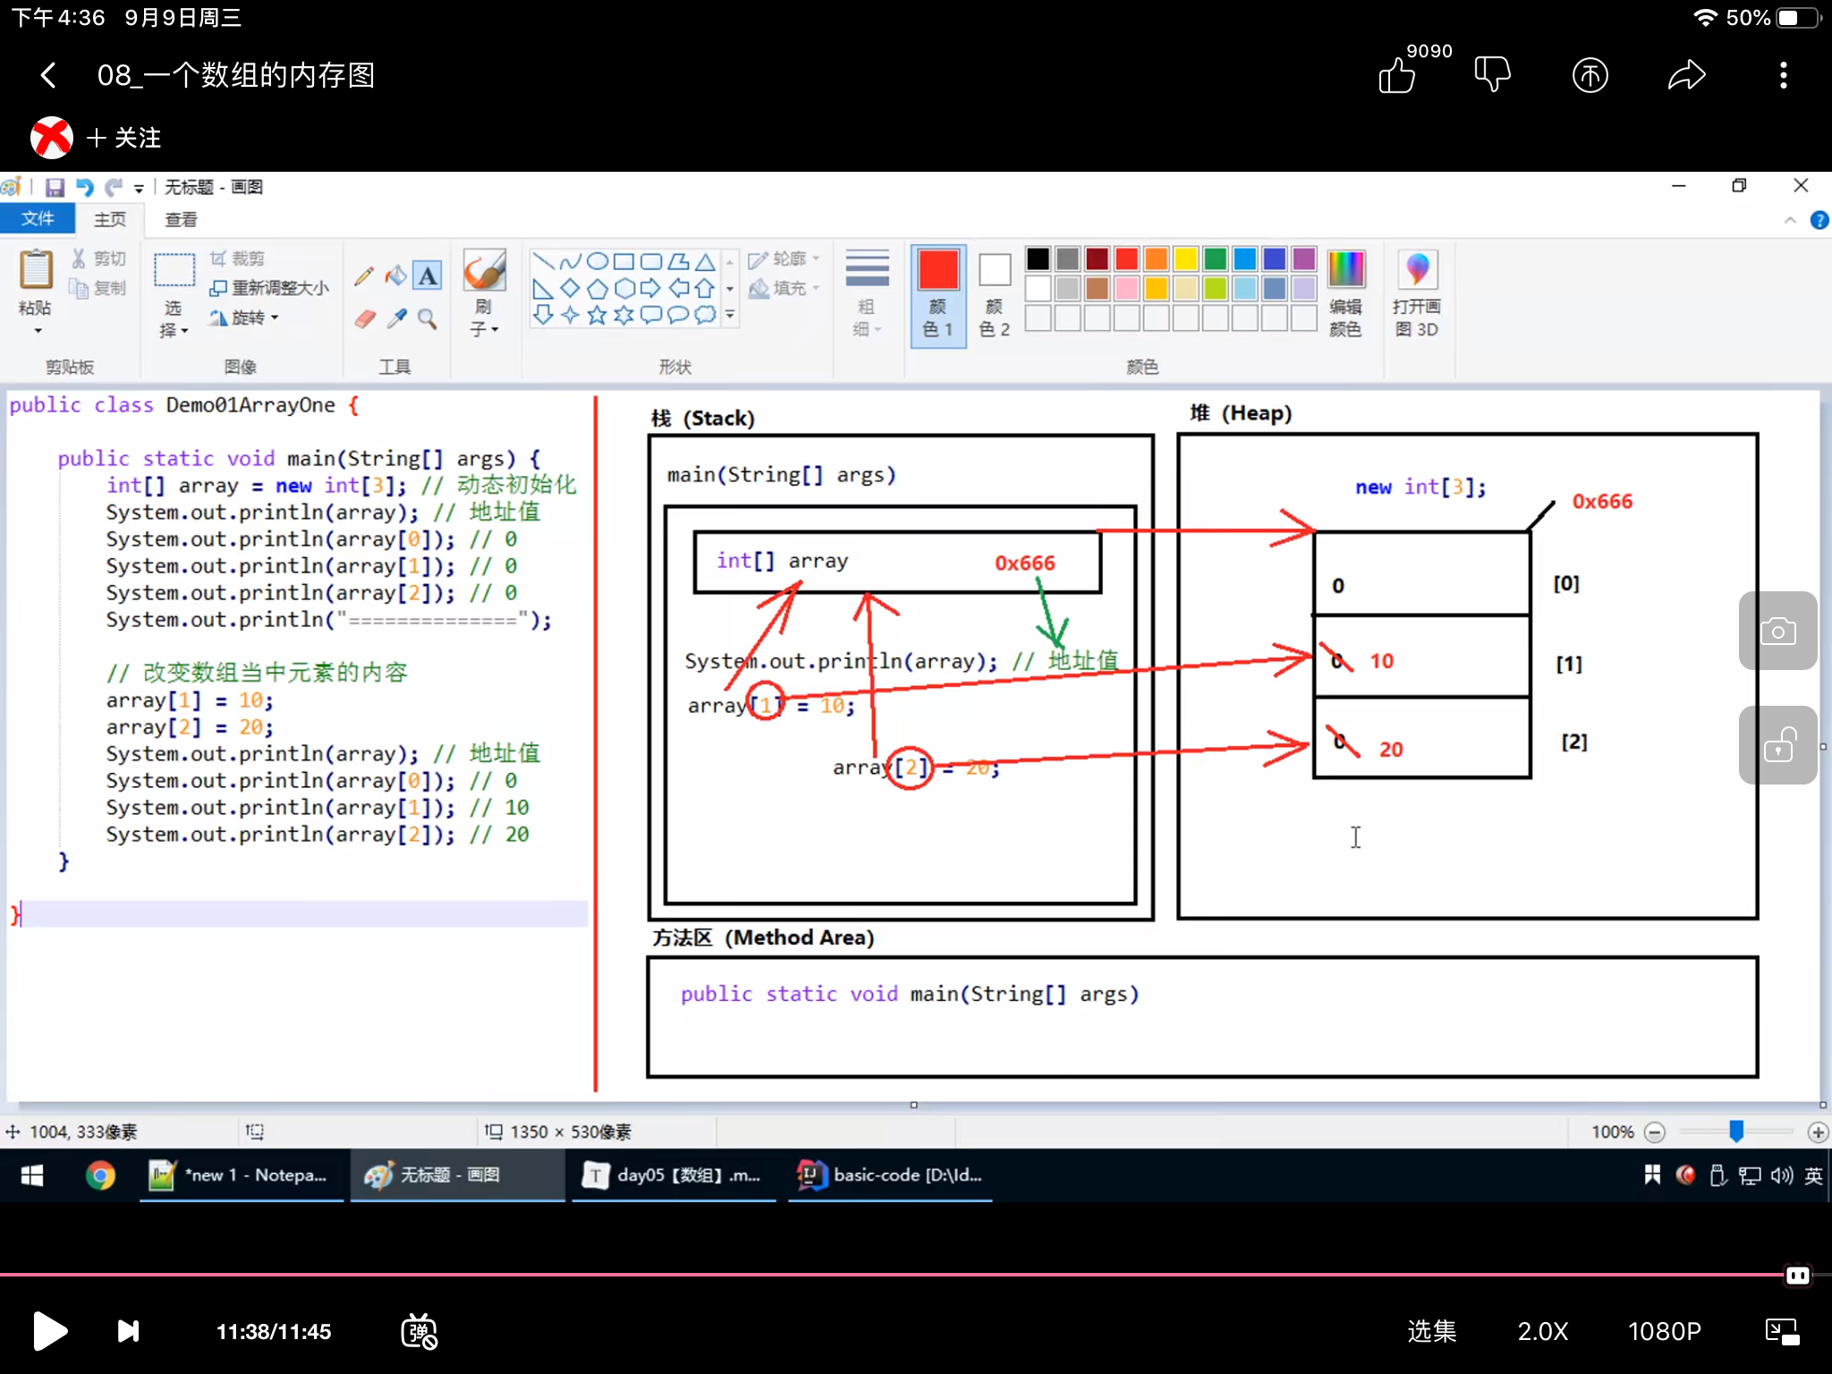Play the paused video
Image resolution: width=1832 pixels, height=1374 pixels.
tap(50, 1331)
